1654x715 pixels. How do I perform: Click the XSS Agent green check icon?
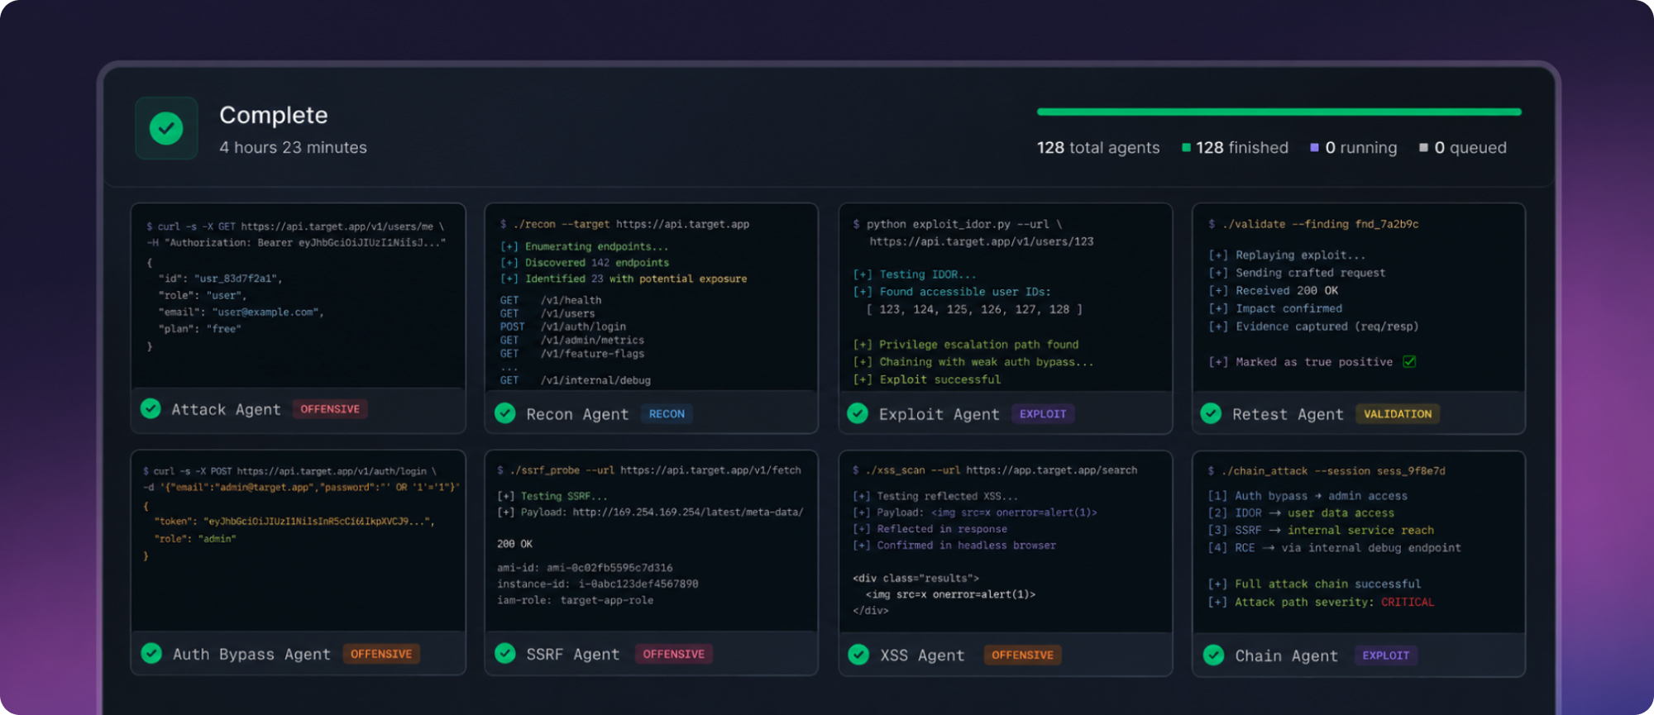click(x=858, y=655)
